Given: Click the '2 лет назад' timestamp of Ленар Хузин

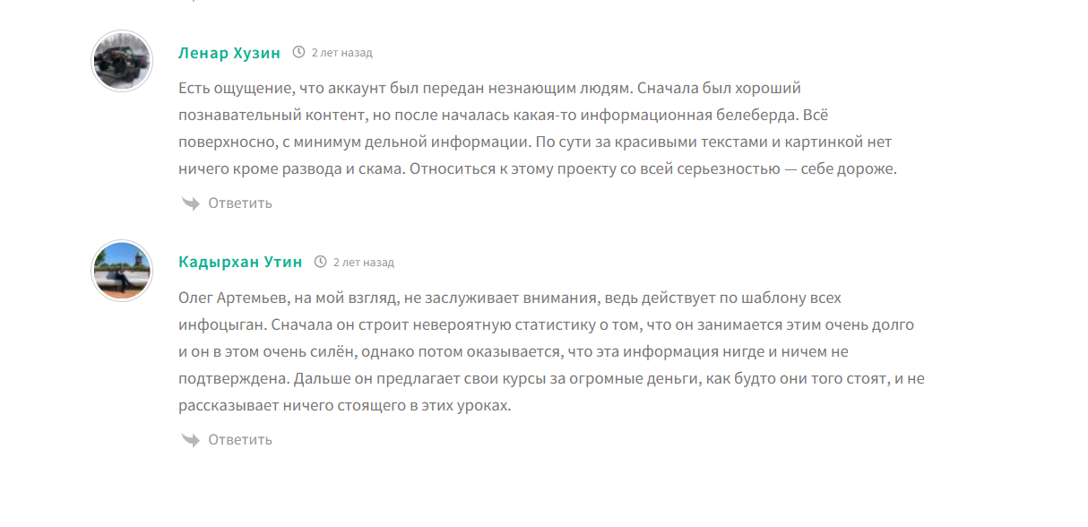Looking at the screenshot, I should coord(341,53).
